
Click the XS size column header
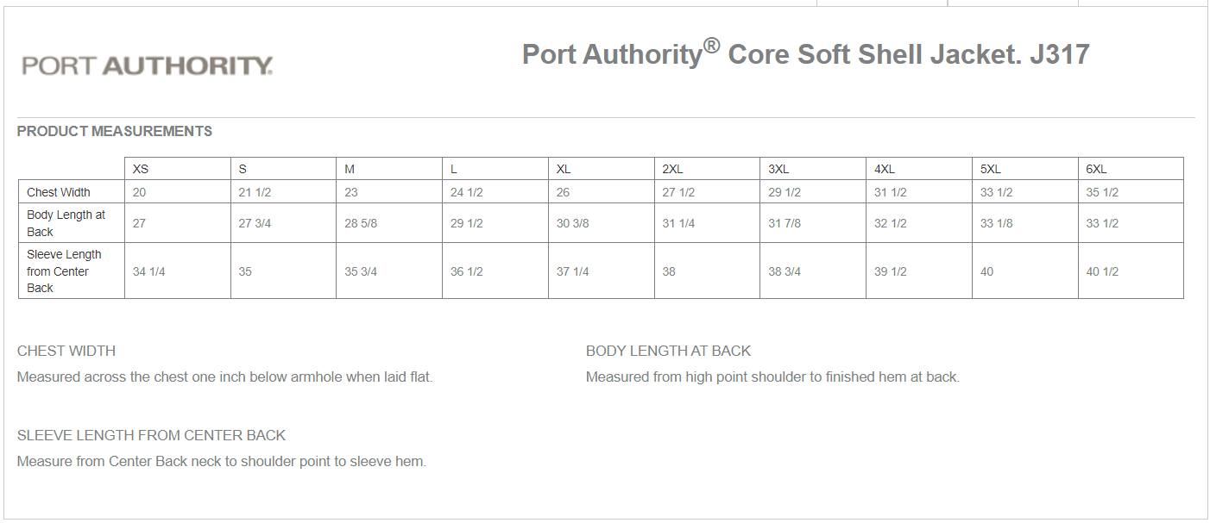click(x=141, y=170)
